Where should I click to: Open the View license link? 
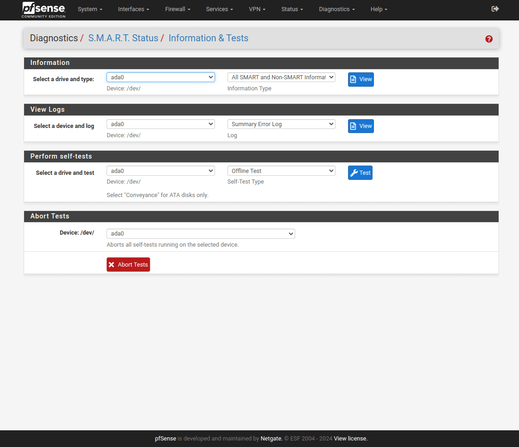coord(350,439)
